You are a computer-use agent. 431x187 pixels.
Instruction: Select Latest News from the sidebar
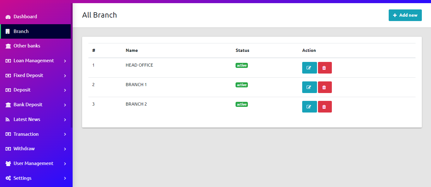(x=27, y=119)
